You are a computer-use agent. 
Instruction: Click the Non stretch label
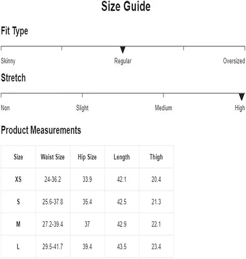[x=5, y=108]
